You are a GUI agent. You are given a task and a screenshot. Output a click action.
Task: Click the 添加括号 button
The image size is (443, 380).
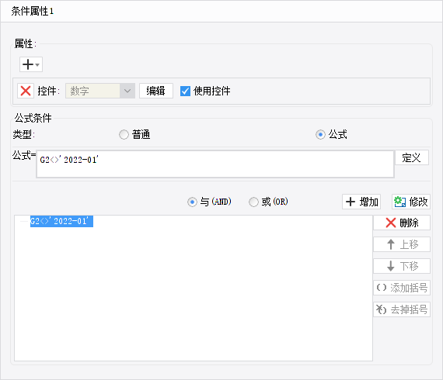pyautogui.click(x=402, y=288)
